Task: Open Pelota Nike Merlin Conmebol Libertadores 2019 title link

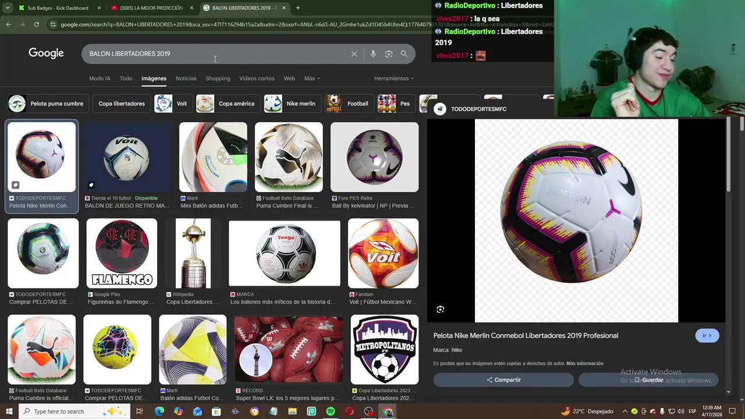Action: click(526, 336)
